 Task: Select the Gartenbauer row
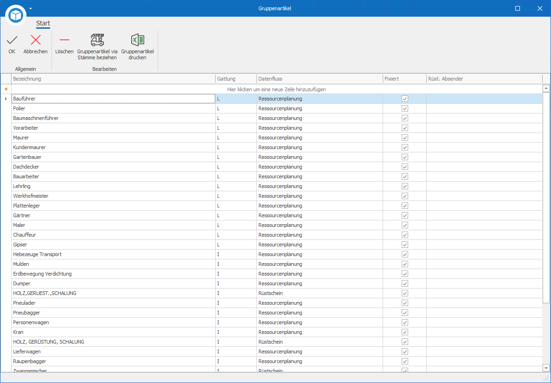tap(277, 157)
